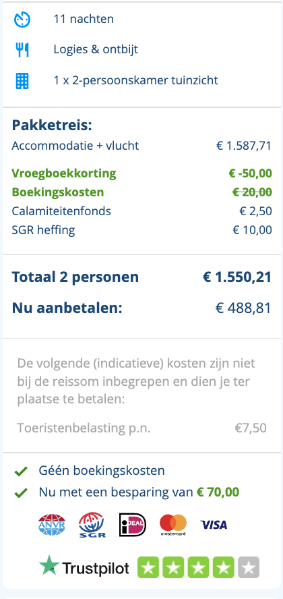Select the Vroegboekkorting discount line

pyautogui.click(x=141, y=173)
